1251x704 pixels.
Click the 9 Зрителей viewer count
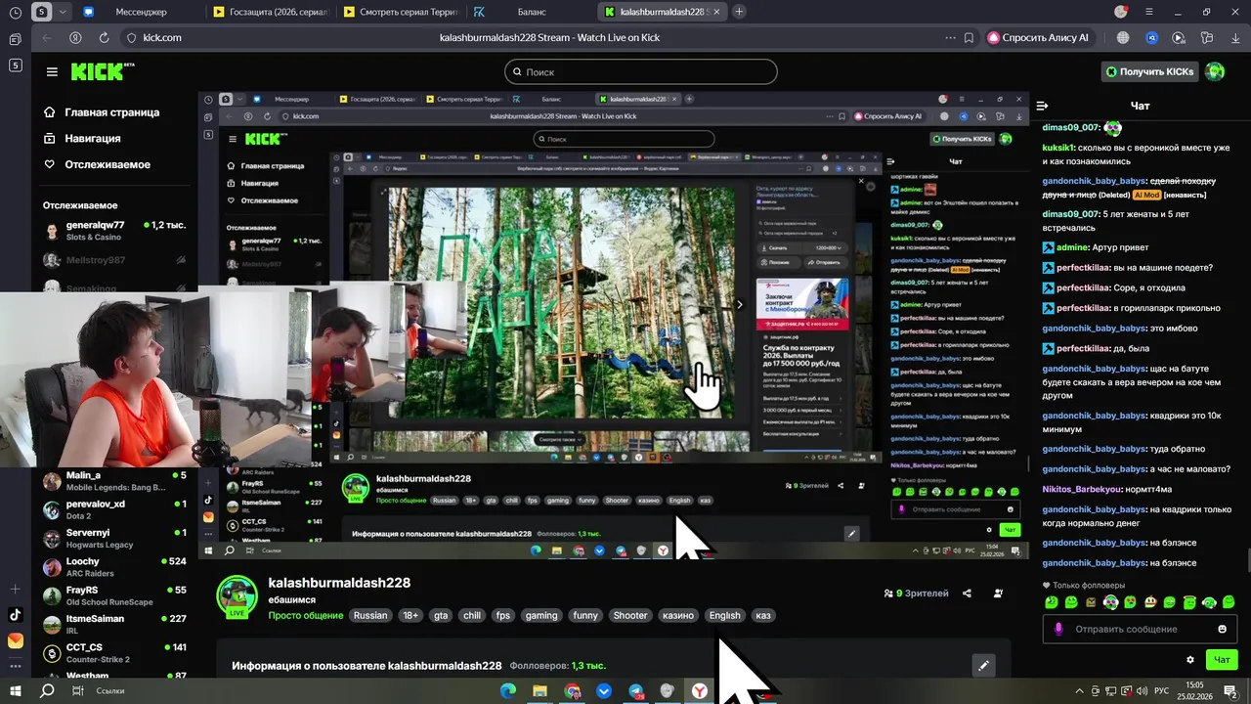916,594
